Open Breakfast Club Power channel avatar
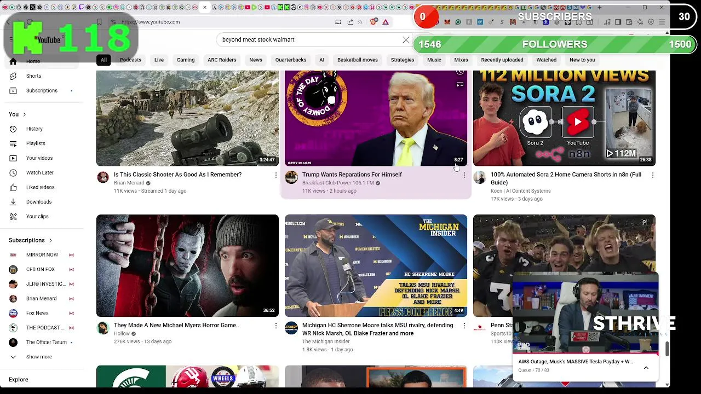 point(291,177)
